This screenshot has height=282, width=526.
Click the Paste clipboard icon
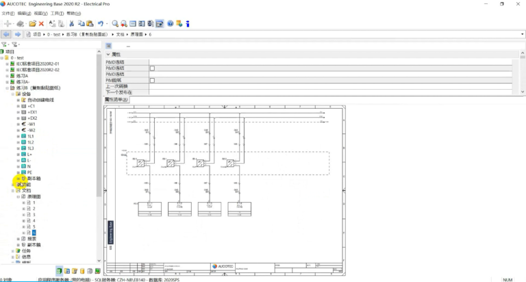(x=90, y=24)
